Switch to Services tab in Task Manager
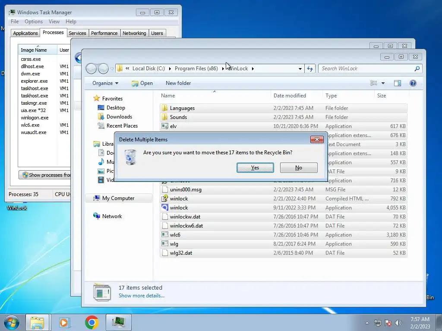This screenshot has width=442, height=331. [x=78, y=33]
